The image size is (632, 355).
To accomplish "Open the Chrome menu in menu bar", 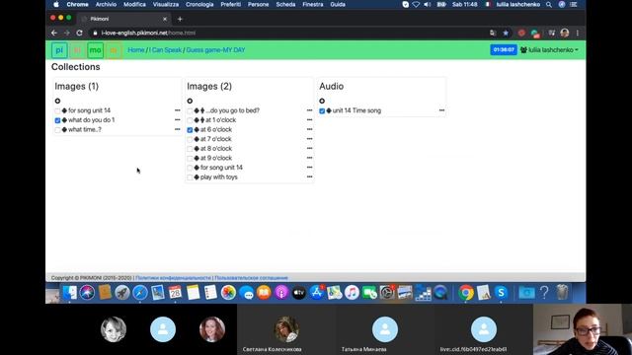I will (77, 4).
